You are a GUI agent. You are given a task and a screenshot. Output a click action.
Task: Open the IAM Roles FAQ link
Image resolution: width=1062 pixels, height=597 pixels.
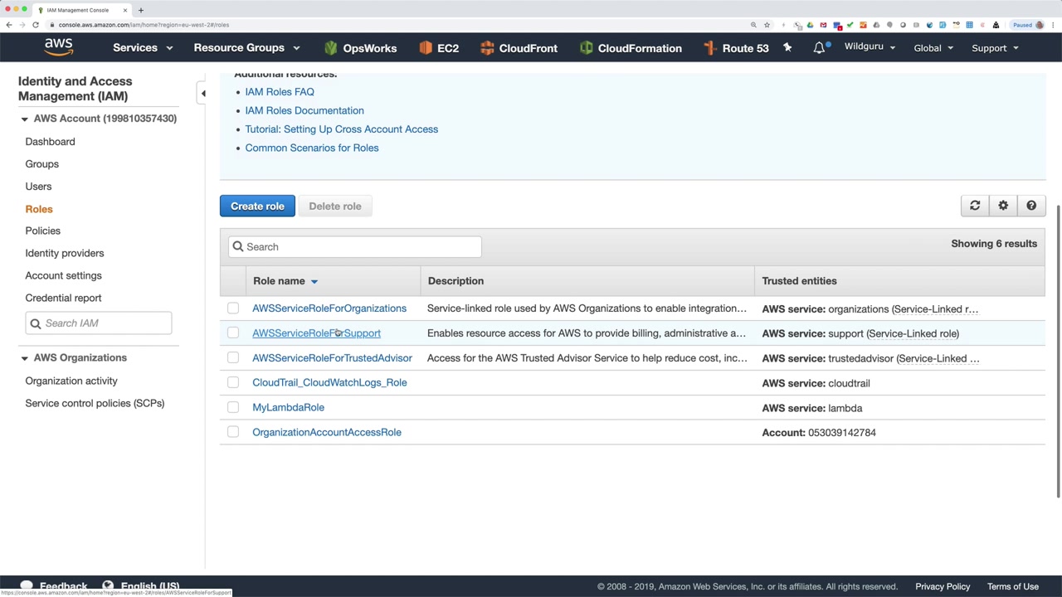(280, 92)
